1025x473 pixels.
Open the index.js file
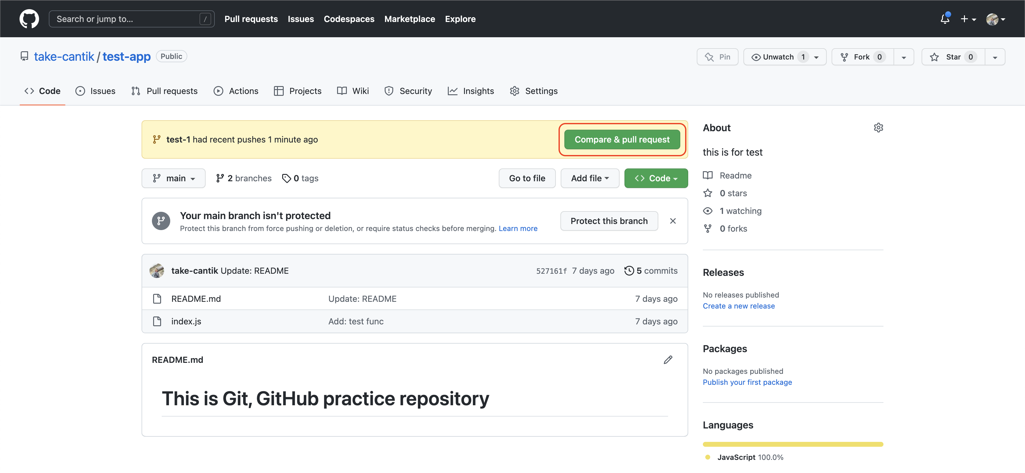tap(186, 321)
